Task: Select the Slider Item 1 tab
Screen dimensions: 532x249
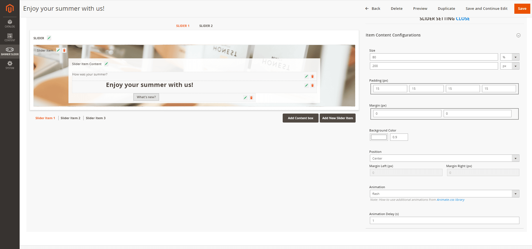Action: tap(45, 118)
